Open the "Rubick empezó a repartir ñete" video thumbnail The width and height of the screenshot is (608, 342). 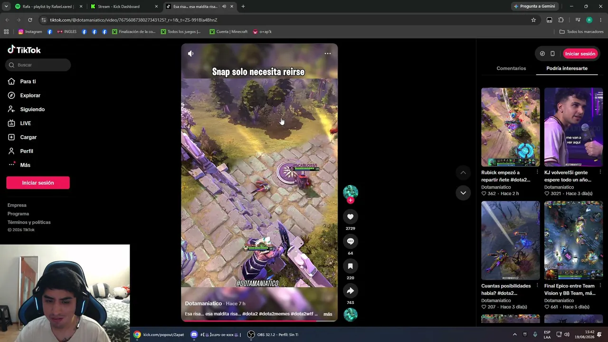tap(511, 127)
